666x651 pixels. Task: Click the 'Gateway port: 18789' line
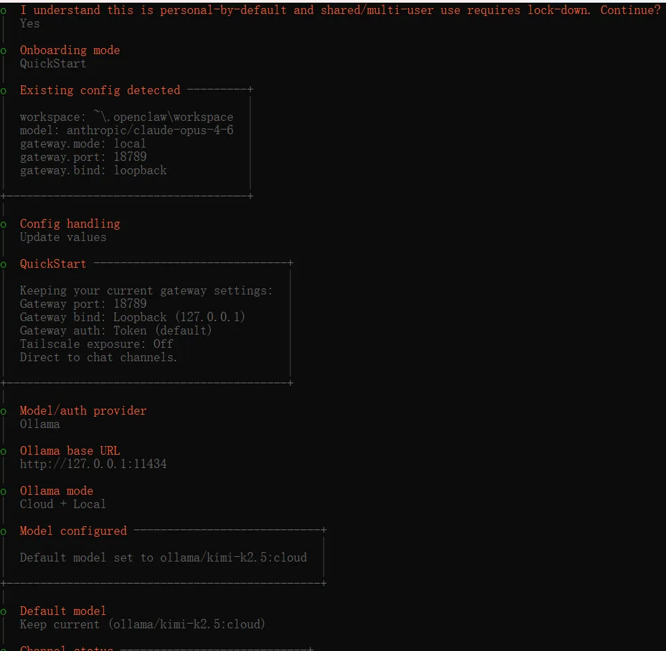(83, 304)
